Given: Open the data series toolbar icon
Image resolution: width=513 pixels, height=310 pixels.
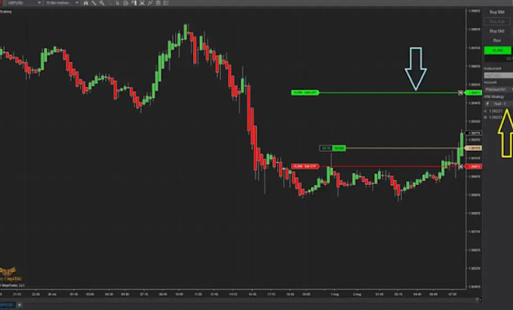Looking at the screenshot, I should pyautogui.click(x=158, y=3).
